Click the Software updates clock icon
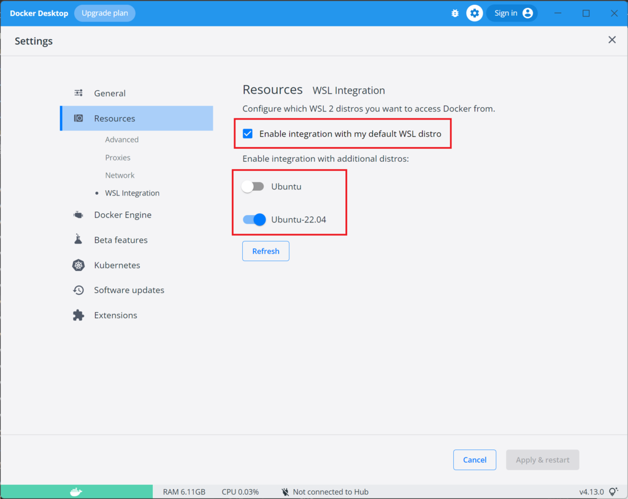Image resolution: width=628 pixels, height=499 pixels. [x=78, y=290]
